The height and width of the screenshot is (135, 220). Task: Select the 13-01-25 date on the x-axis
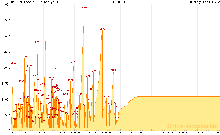[213, 133]
